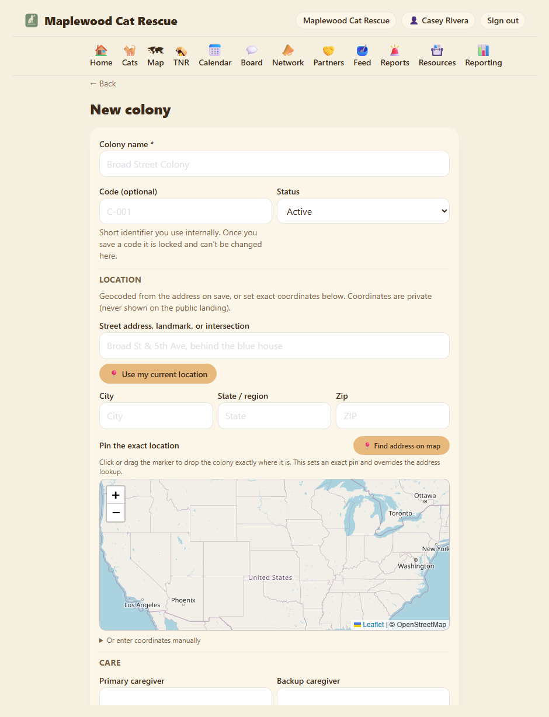Open the TNR nav icon
Viewport: 549px width, 717px height.
point(181,51)
